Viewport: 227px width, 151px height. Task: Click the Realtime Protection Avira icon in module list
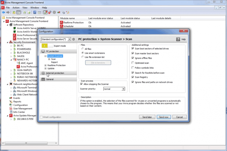tap(61, 23)
